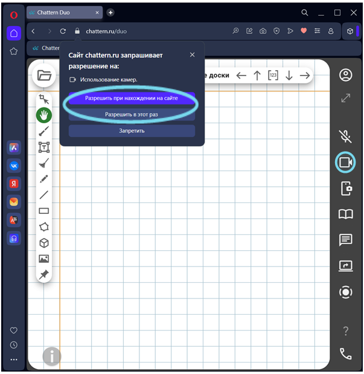
Task: Select the straight line tool
Action: click(x=43, y=195)
